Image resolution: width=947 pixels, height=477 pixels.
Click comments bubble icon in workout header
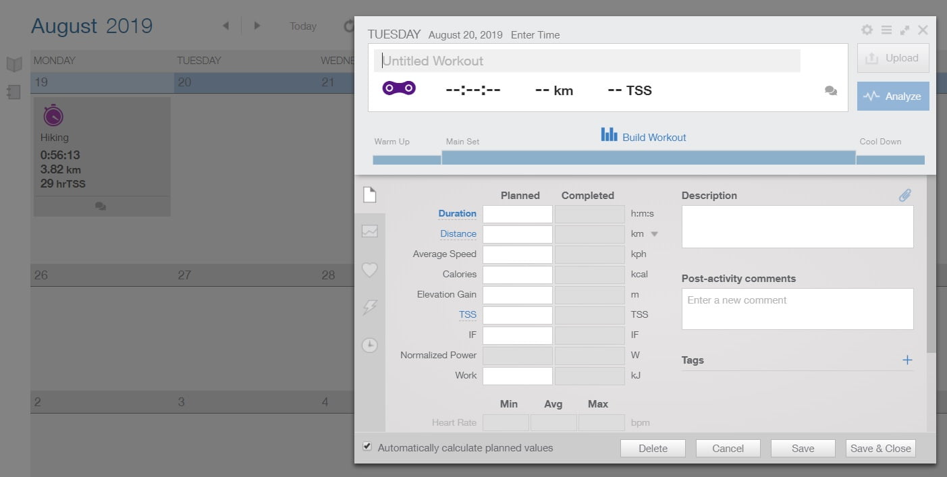(x=831, y=91)
